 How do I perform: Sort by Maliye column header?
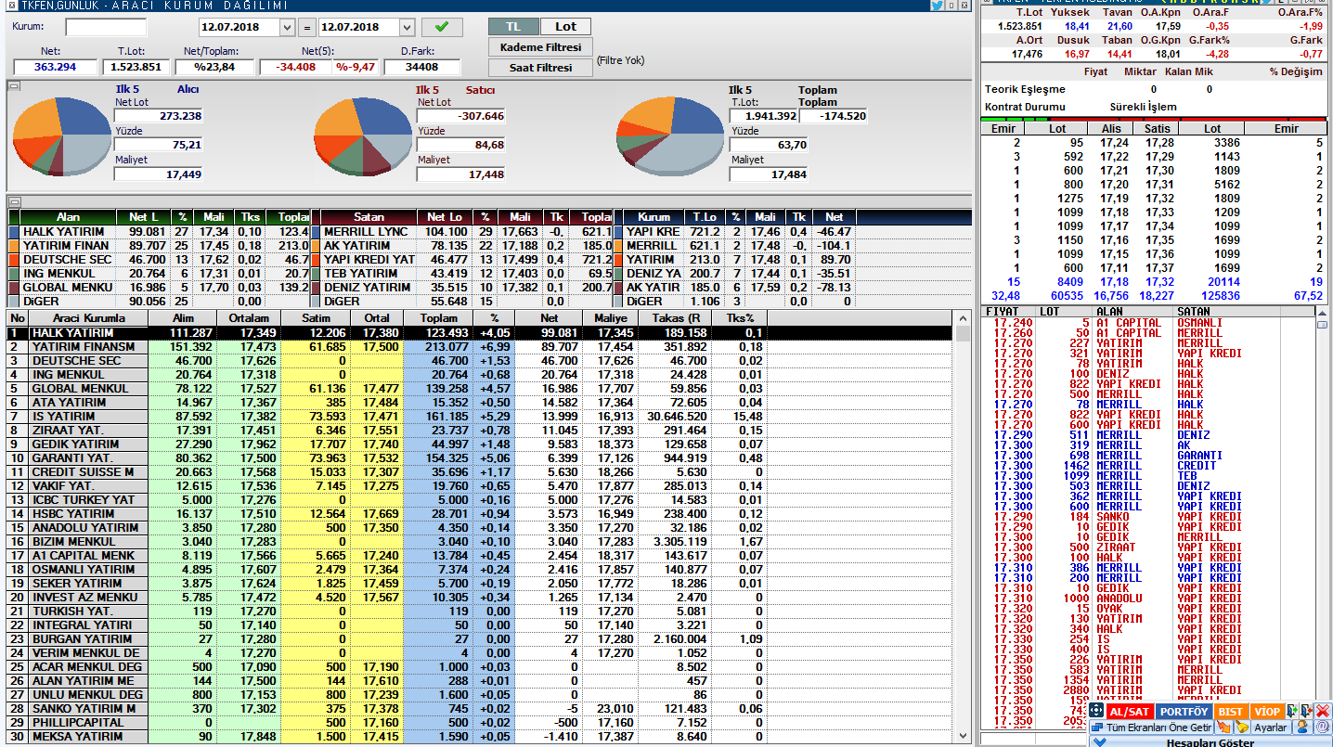612,318
